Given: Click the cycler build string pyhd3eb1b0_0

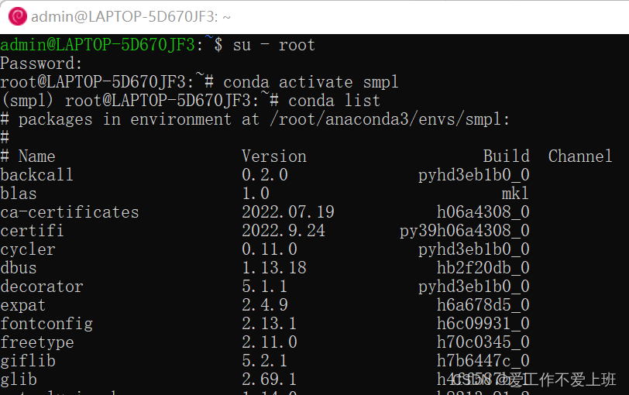Looking at the screenshot, I should (x=474, y=250).
